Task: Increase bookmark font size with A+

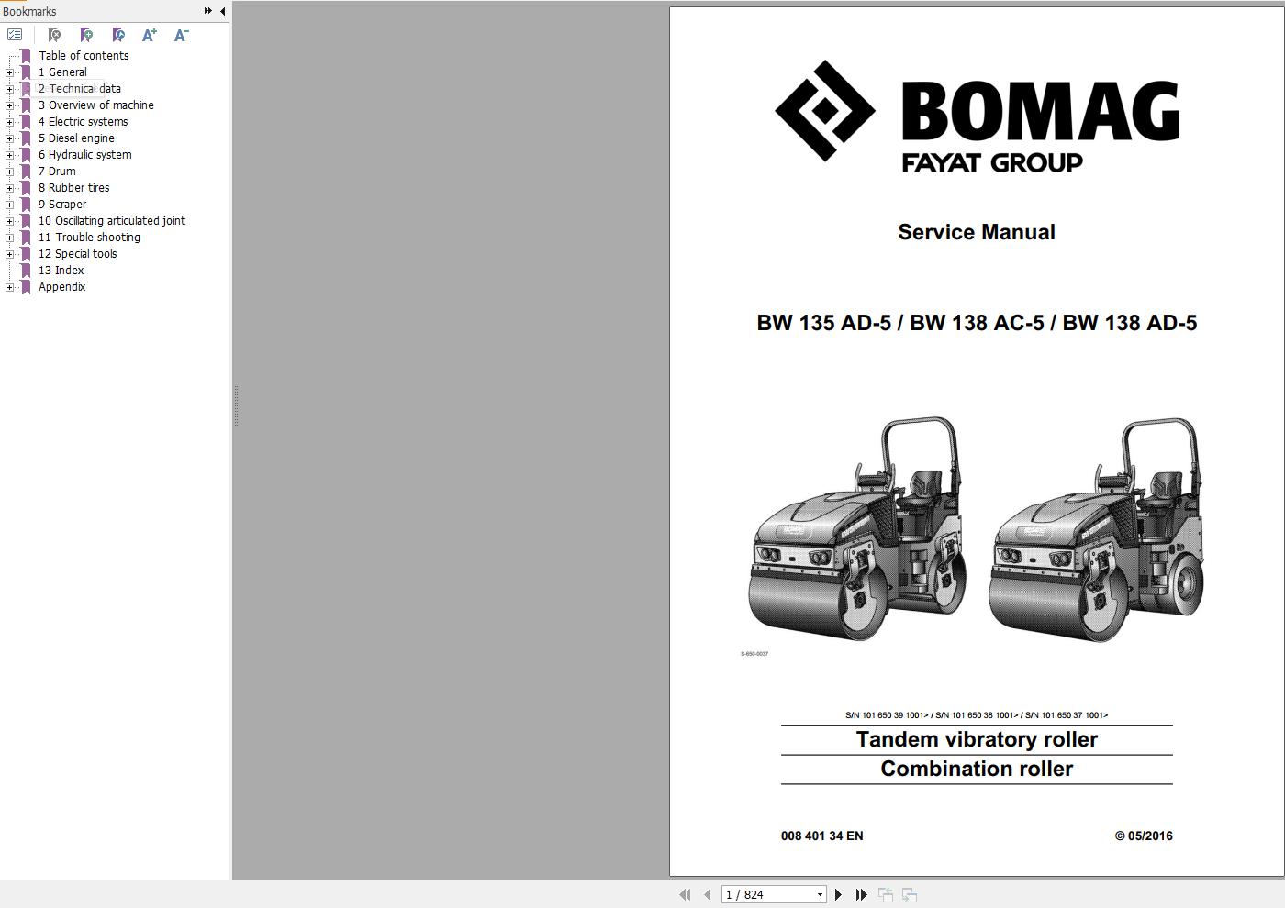Action: click(150, 35)
